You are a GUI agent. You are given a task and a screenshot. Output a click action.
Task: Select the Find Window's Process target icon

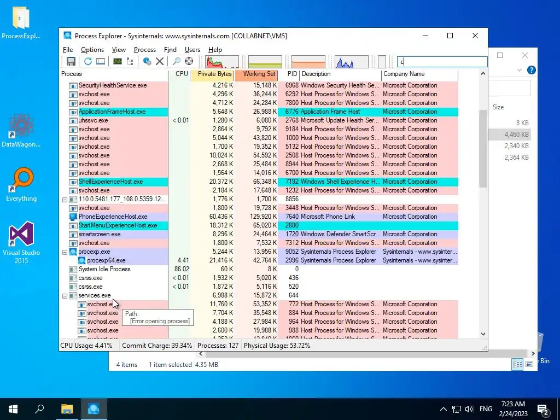pos(189,61)
